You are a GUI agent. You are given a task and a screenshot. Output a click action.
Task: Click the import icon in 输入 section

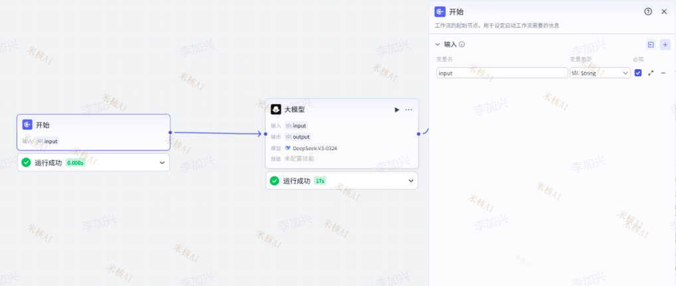click(x=651, y=44)
